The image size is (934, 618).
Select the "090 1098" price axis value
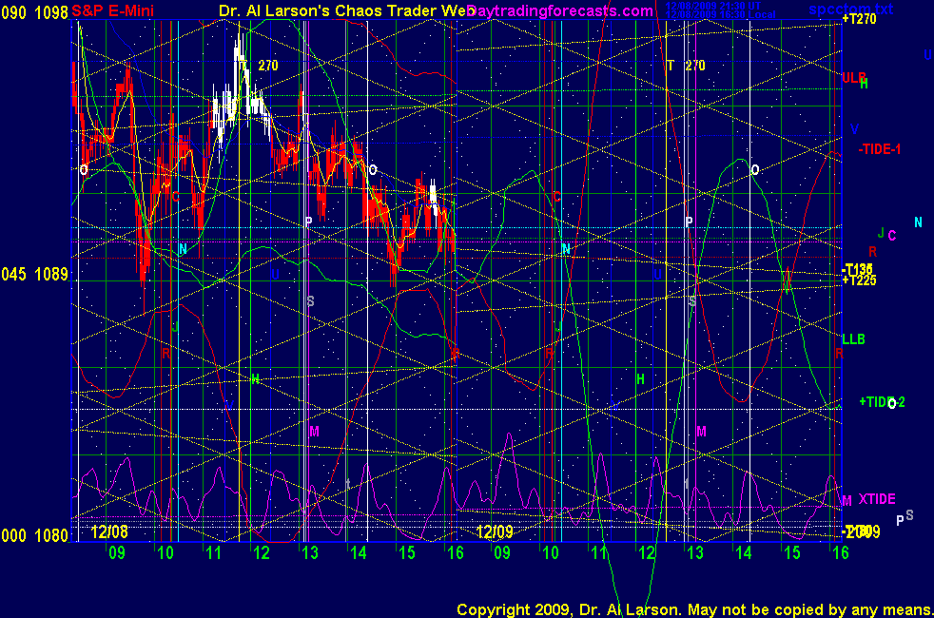tap(34, 12)
